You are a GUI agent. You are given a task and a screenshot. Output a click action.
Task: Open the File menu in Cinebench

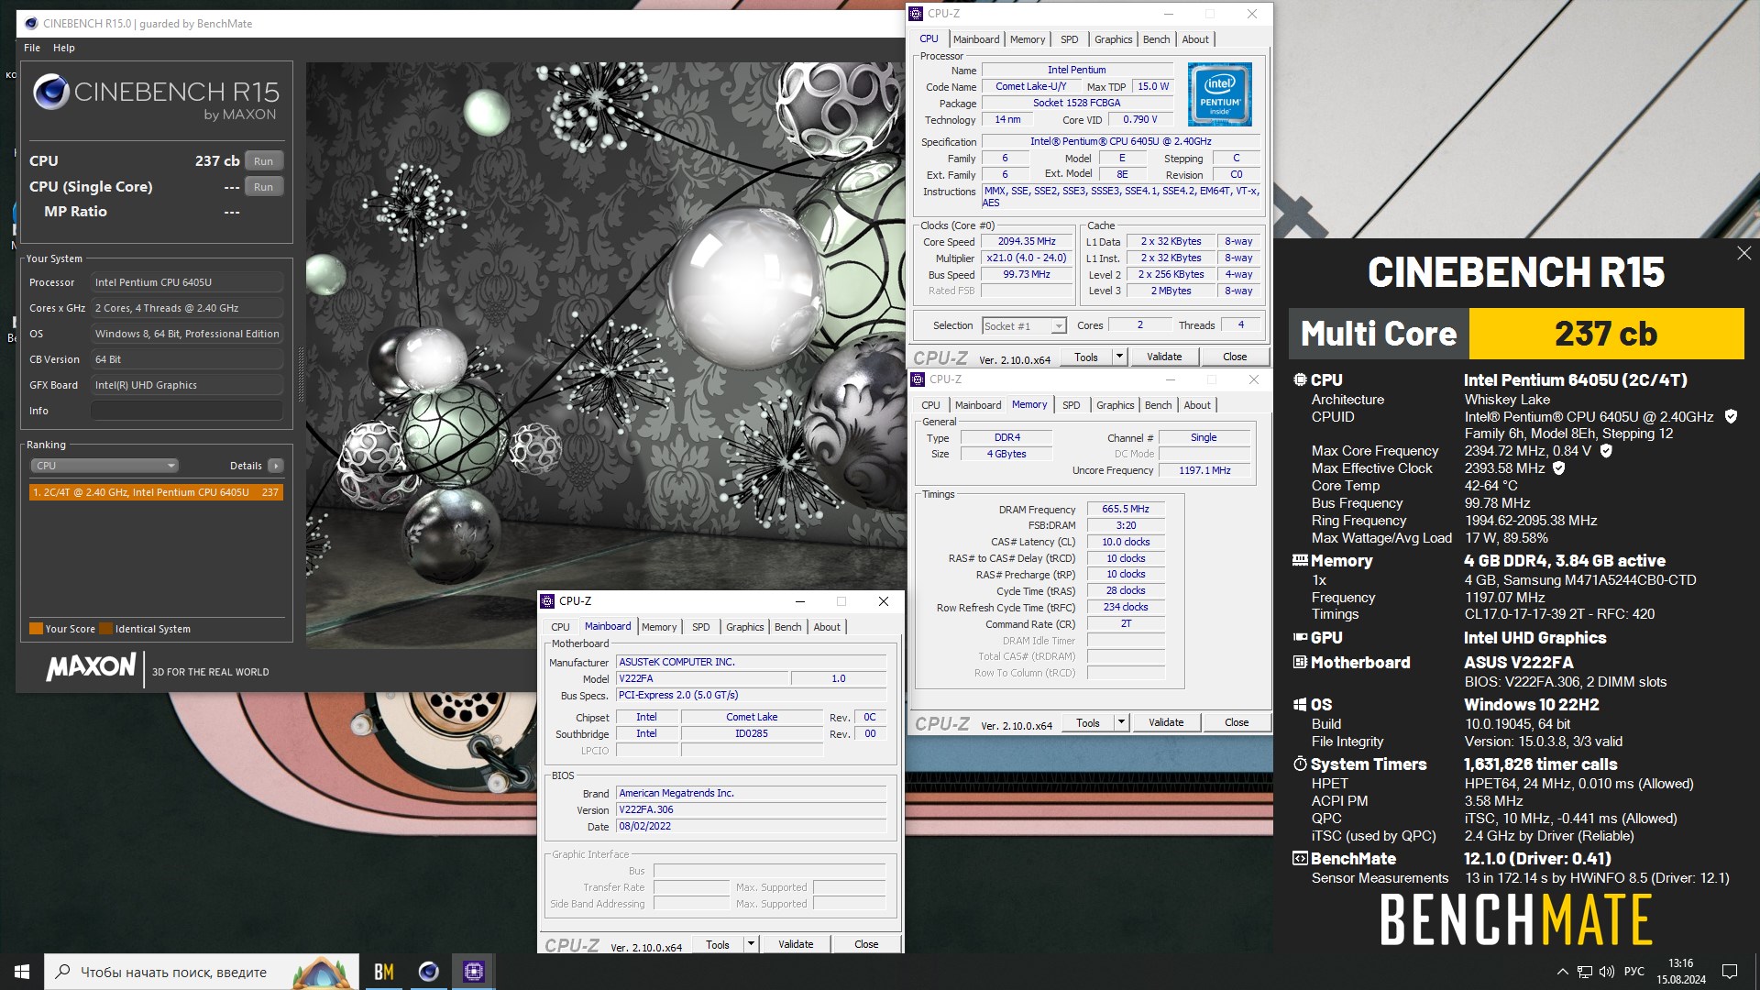(32, 48)
